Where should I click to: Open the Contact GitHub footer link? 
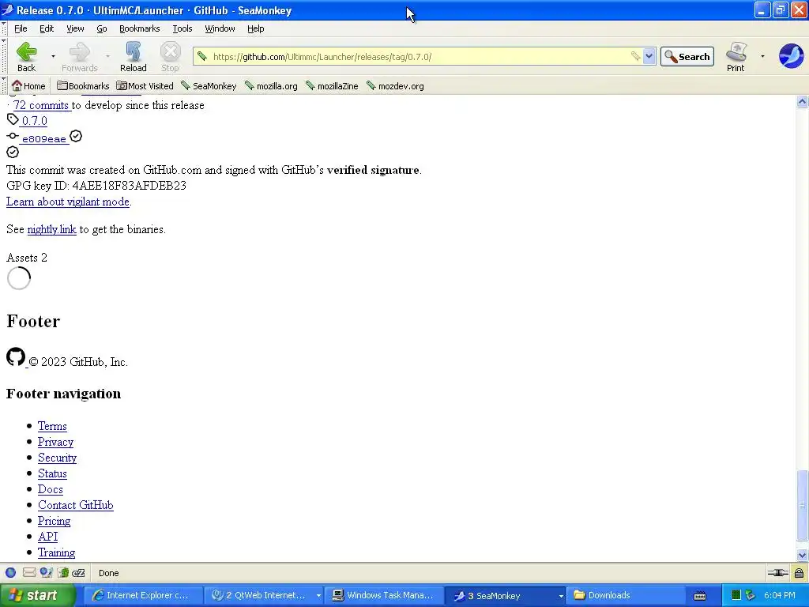pyautogui.click(x=75, y=505)
